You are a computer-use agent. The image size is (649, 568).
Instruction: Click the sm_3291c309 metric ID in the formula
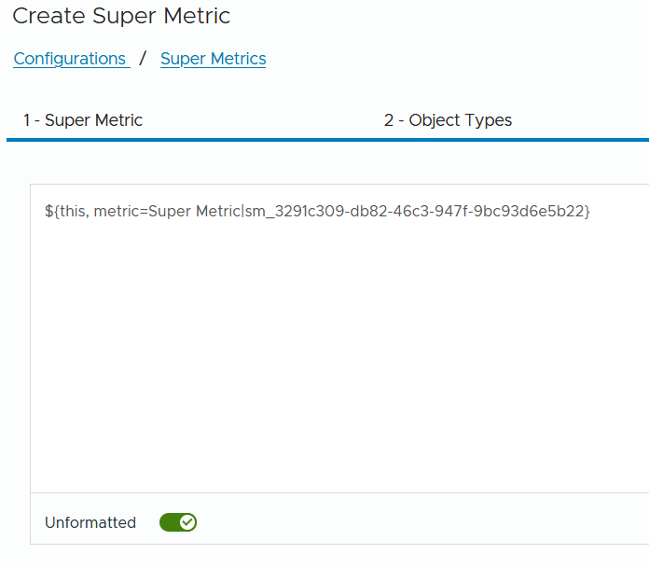(415, 211)
